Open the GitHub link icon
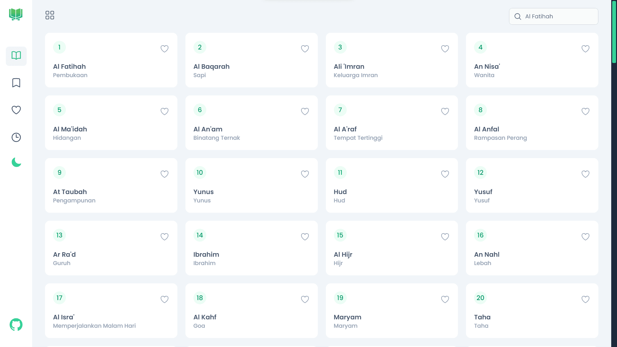Screen dimensions: 617x347 16,325
